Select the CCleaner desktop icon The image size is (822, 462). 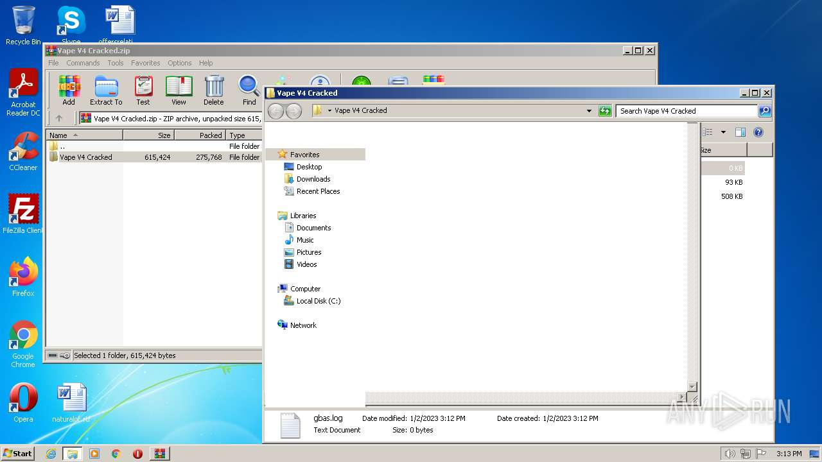click(x=23, y=151)
